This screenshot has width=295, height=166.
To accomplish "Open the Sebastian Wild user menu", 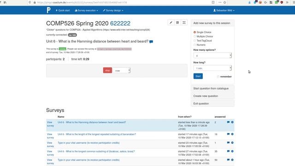I will (224, 10).
